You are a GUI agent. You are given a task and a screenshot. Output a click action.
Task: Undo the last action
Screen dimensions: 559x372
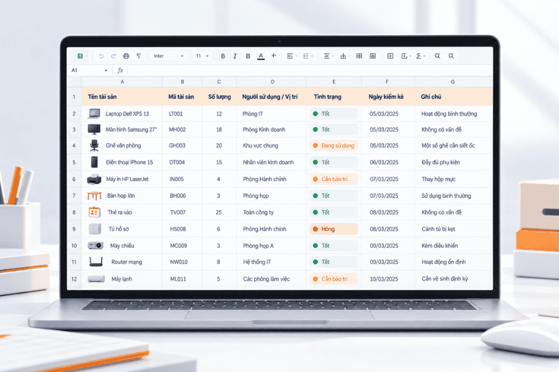tap(101, 56)
